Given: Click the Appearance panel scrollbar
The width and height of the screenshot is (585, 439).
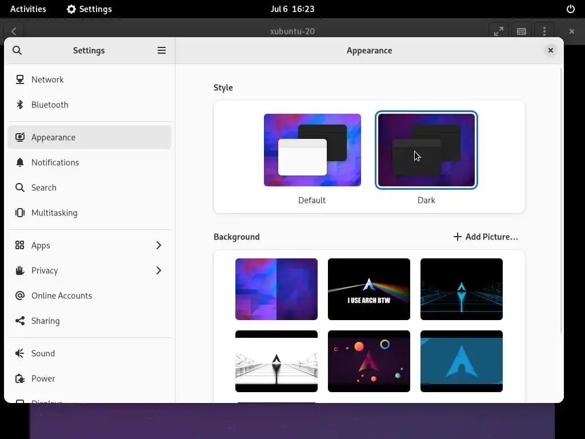Looking at the screenshot, I should (x=561, y=200).
